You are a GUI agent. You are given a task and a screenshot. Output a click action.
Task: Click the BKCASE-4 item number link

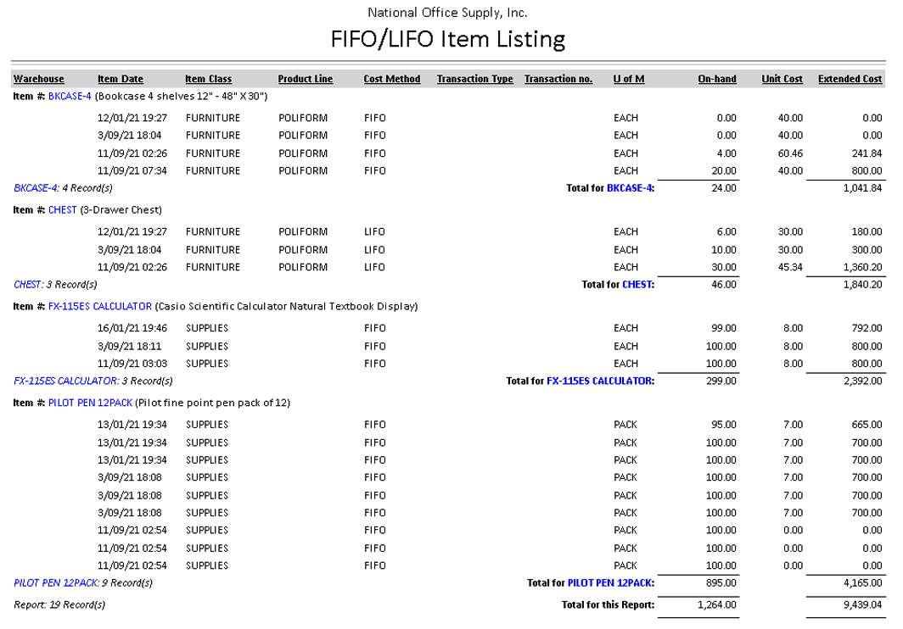click(x=70, y=97)
